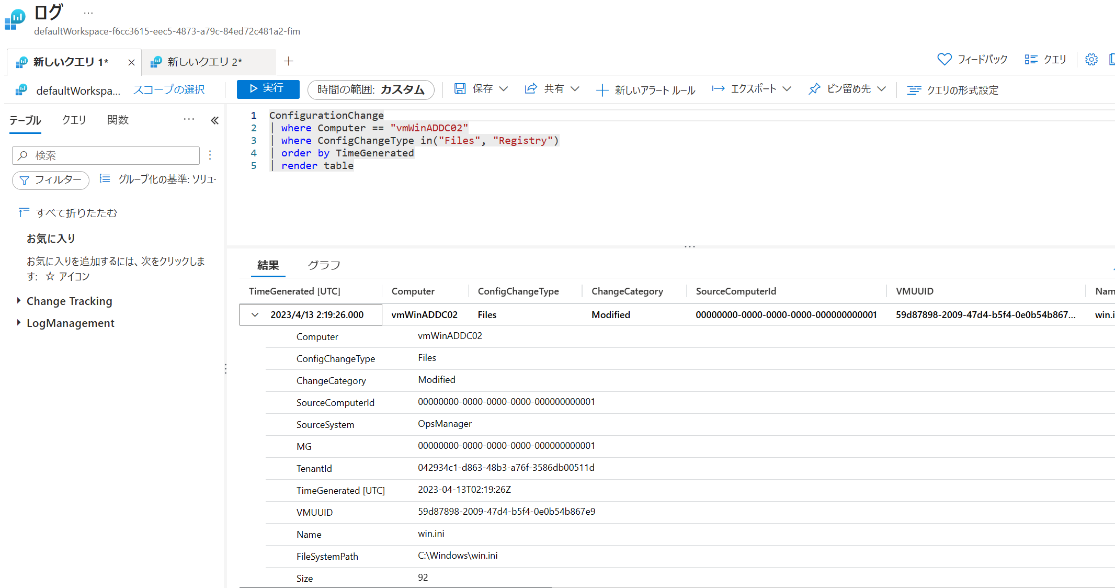Open the settings gear icon
The height and width of the screenshot is (588, 1115).
[x=1091, y=60]
